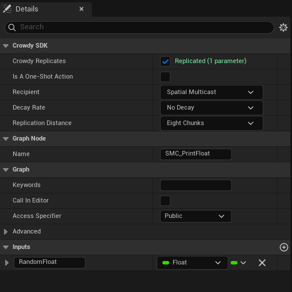Click the Details pencil tab icon

(7, 9)
